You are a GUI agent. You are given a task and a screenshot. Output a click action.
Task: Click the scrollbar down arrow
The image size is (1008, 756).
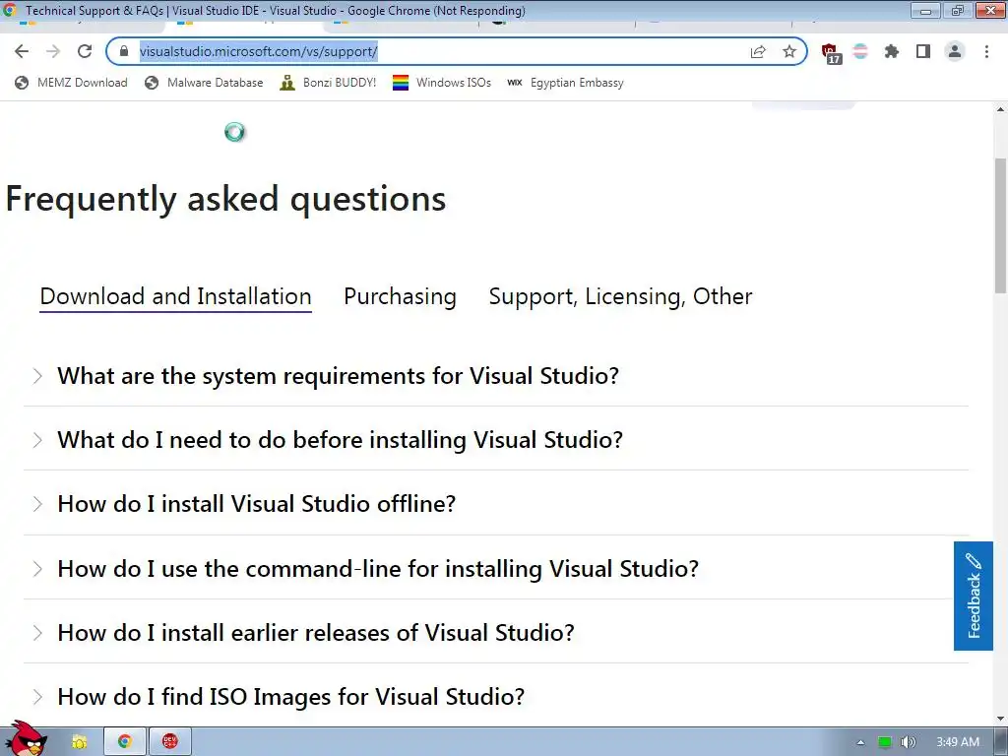(x=1000, y=718)
